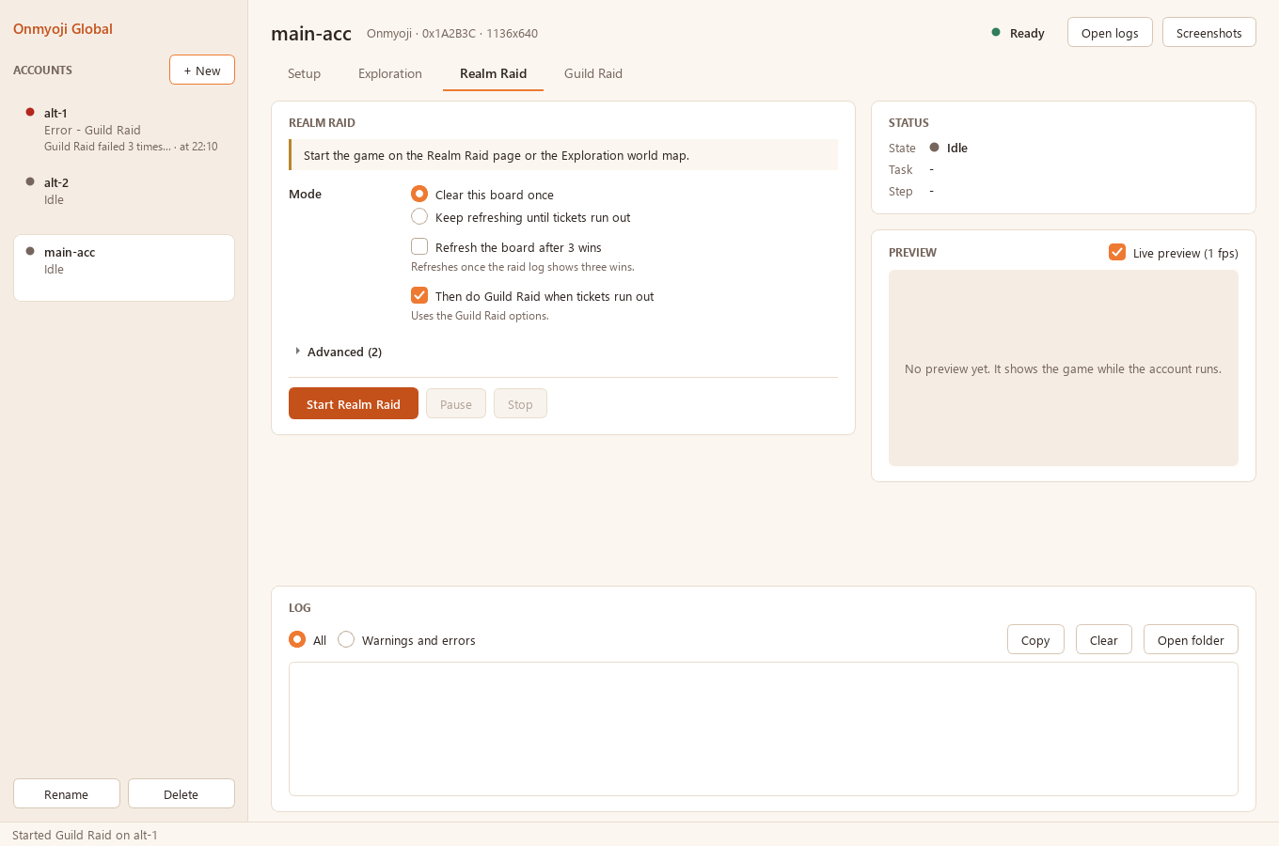1279x846 pixels.
Task: Expand the Advanced (2) section
Action: click(x=338, y=352)
